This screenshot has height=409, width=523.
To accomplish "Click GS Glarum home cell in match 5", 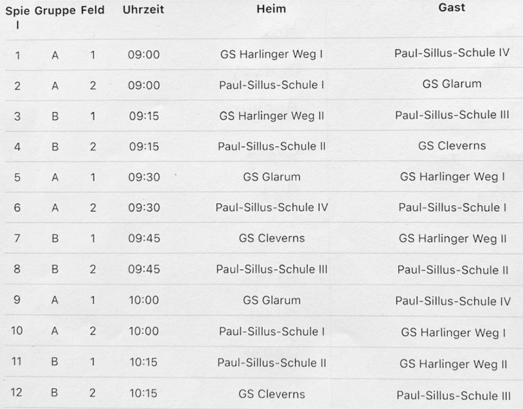I will coord(271,176).
